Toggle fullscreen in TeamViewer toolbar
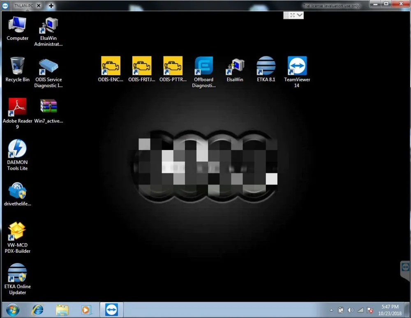Image resolution: width=411 pixels, height=318 pixels. (293, 15)
